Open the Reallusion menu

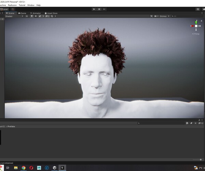click(12, 5)
